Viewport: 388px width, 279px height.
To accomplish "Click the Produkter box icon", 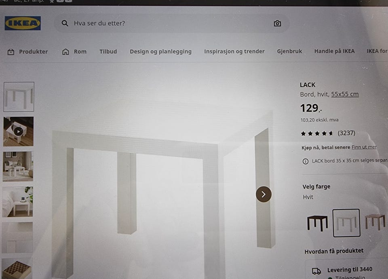I will [x=11, y=52].
